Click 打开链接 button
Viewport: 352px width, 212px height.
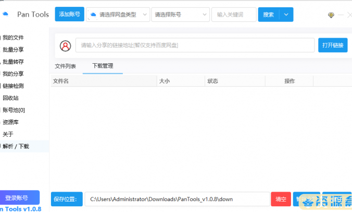[333, 45]
